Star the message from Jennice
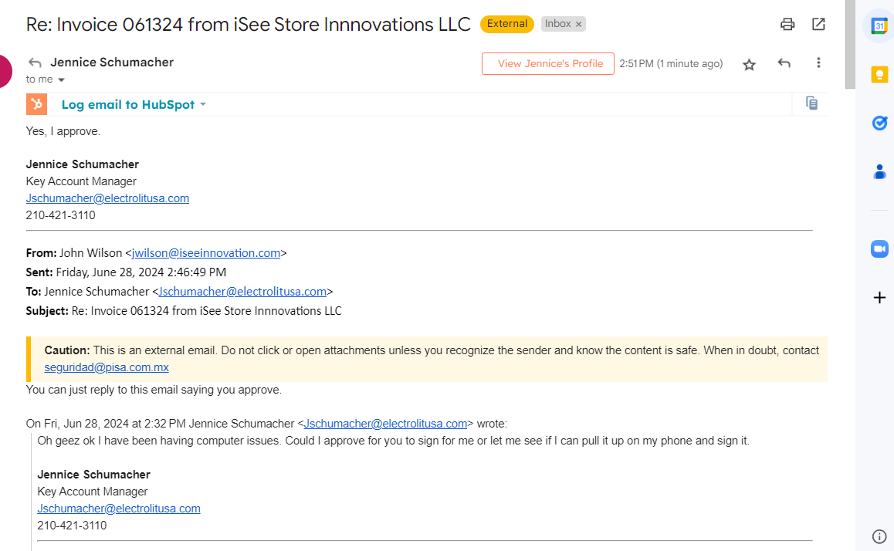The height and width of the screenshot is (551, 894). pos(749,64)
